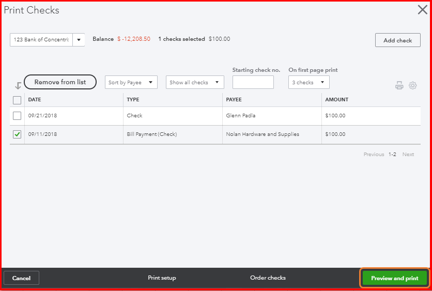Open the bank account dropdown arrow
This screenshot has width=432, height=291.
[x=79, y=40]
